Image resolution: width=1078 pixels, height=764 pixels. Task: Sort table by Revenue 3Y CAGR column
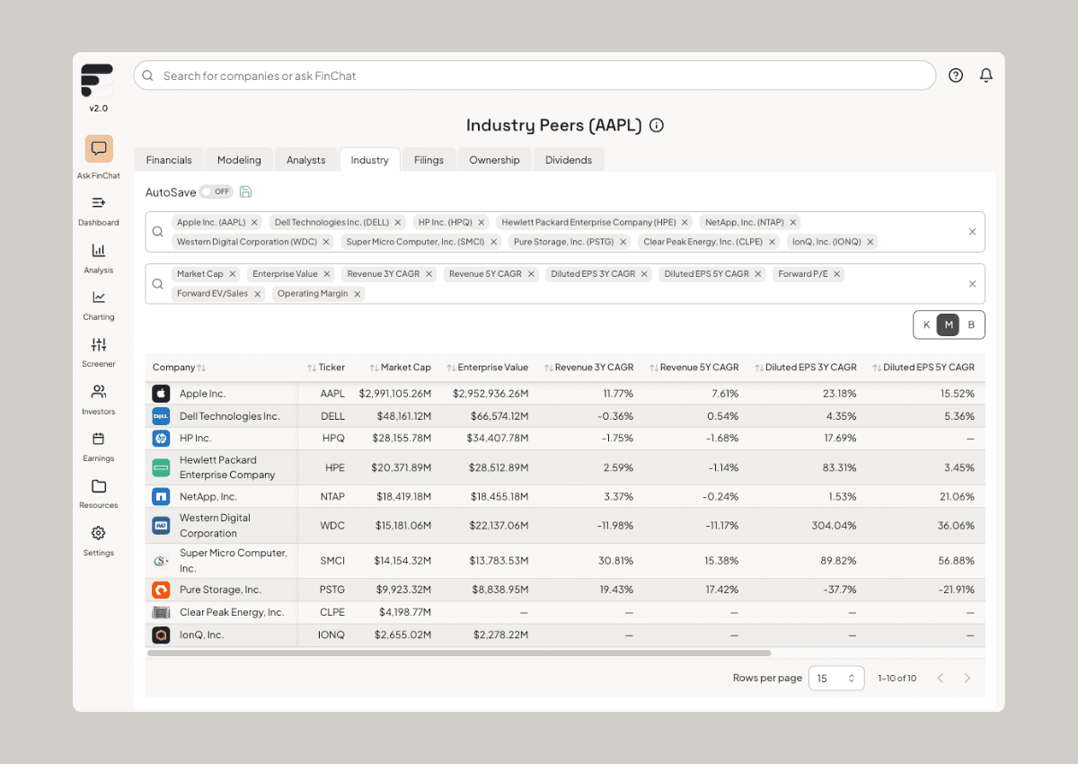588,368
